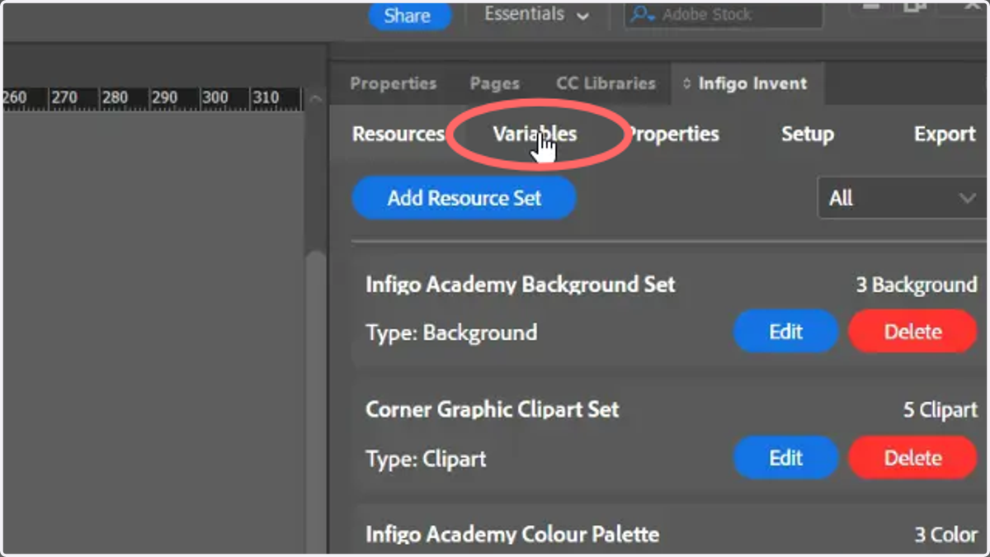Select the Corner Graphic Clipart Set title
The width and height of the screenshot is (990, 557).
click(x=493, y=410)
